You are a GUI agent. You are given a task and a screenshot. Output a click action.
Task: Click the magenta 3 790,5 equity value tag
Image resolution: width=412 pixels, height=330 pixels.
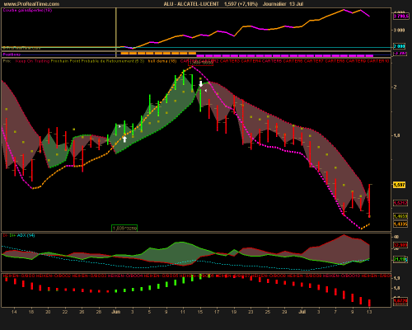point(400,16)
